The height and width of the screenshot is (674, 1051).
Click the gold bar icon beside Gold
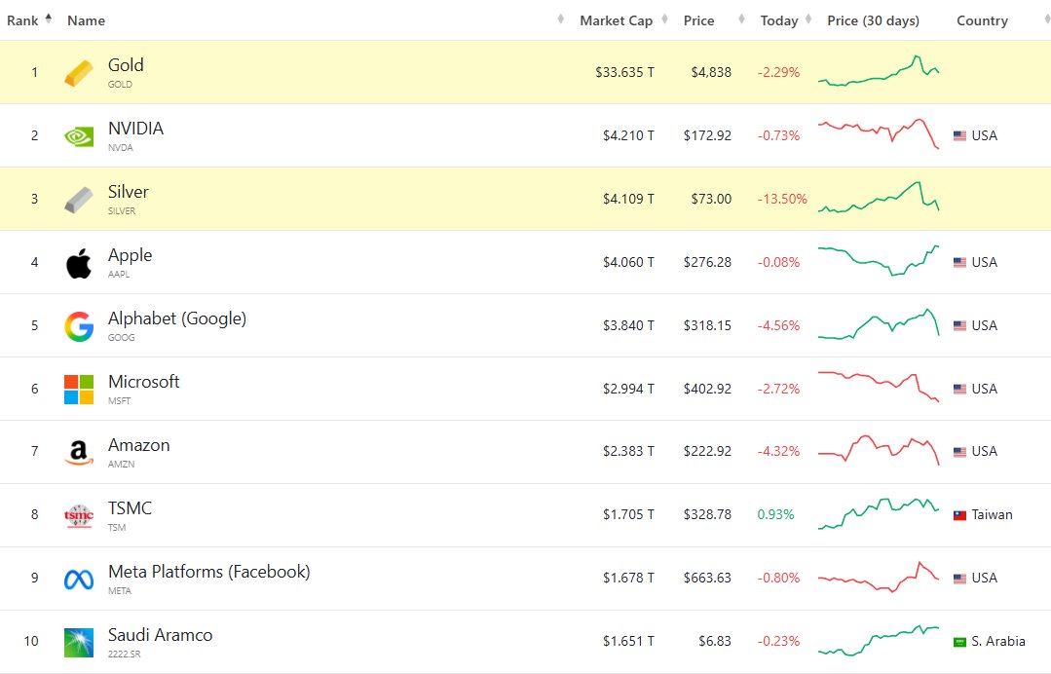point(78,71)
